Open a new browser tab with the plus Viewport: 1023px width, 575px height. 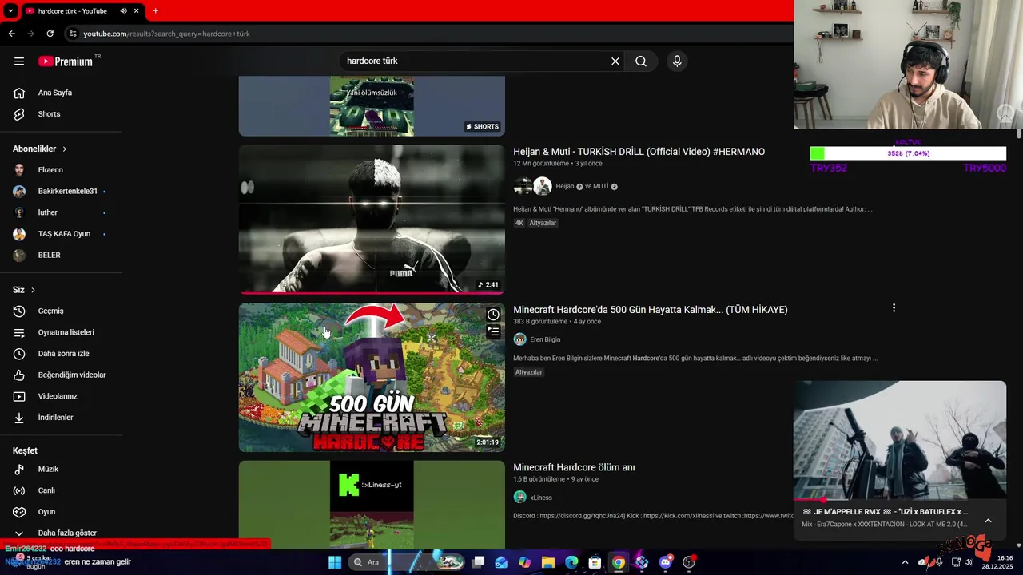(155, 11)
